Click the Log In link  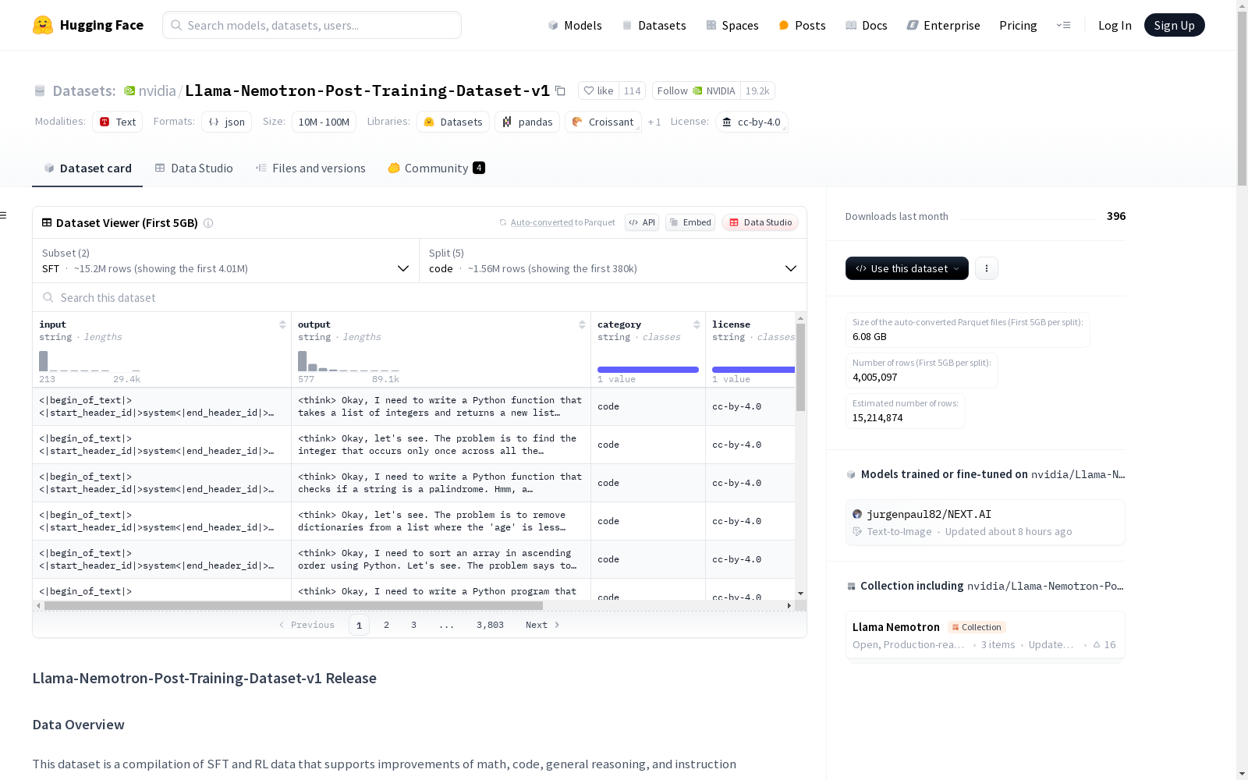click(1115, 25)
